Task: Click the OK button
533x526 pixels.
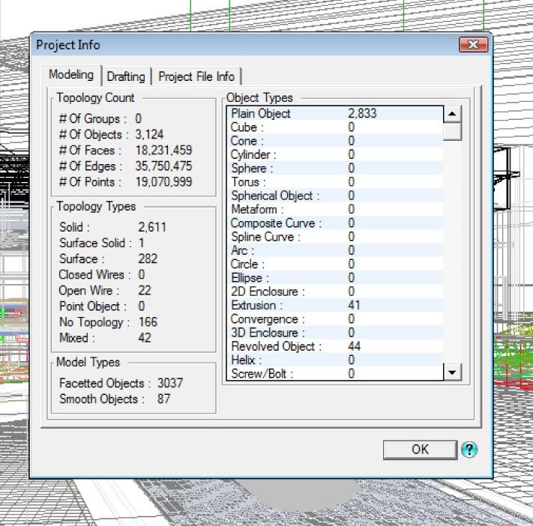Action: (420, 450)
